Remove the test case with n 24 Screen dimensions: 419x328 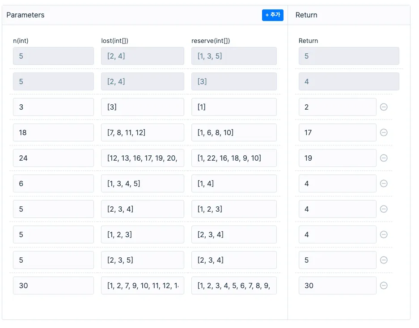pos(384,158)
